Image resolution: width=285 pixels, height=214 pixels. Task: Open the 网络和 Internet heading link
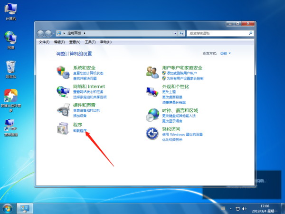tap(89, 87)
